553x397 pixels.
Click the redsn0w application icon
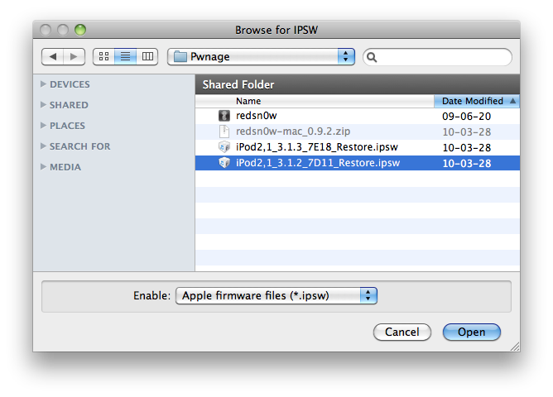point(224,116)
